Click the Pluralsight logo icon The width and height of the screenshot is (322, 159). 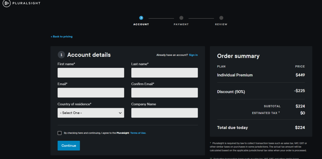[x=6, y=3]
